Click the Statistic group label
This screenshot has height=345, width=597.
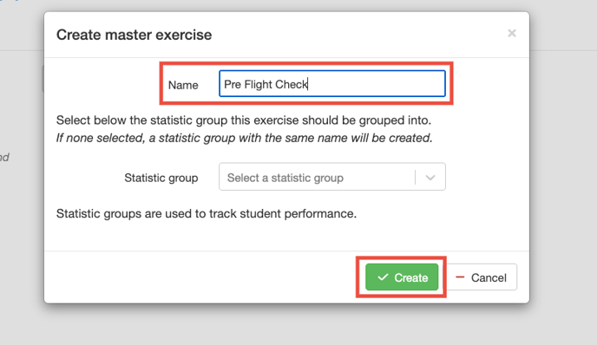tap(161, 178)
